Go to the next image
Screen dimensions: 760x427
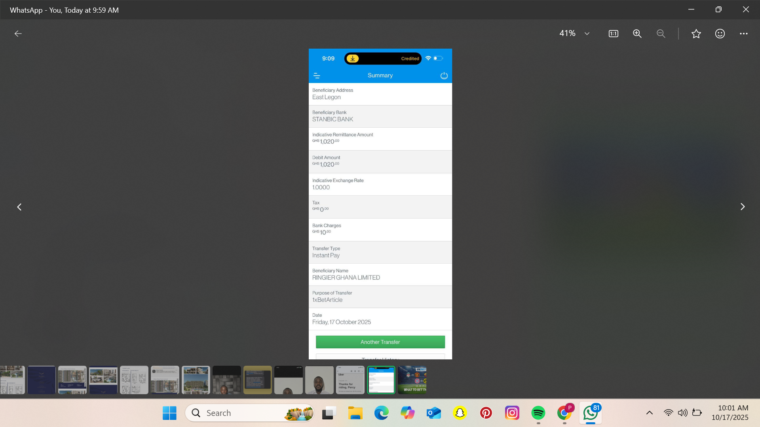(742, 207)
